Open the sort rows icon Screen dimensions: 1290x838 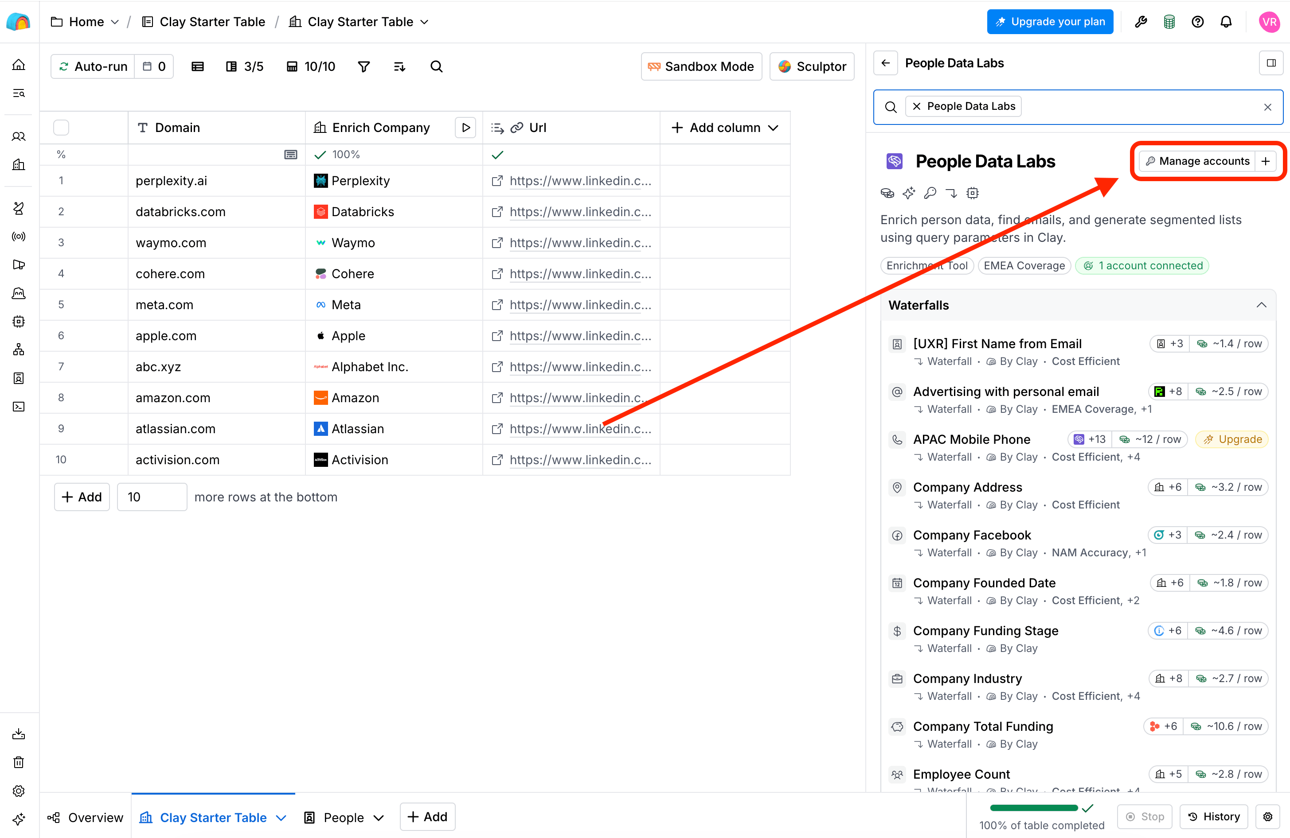pyautogui.click(x=399, y=66)
